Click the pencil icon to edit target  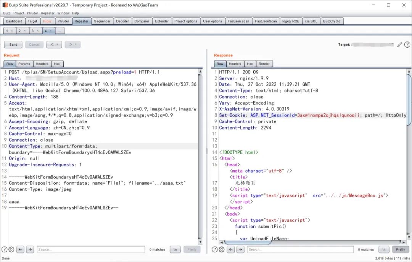tap(400, 45)
